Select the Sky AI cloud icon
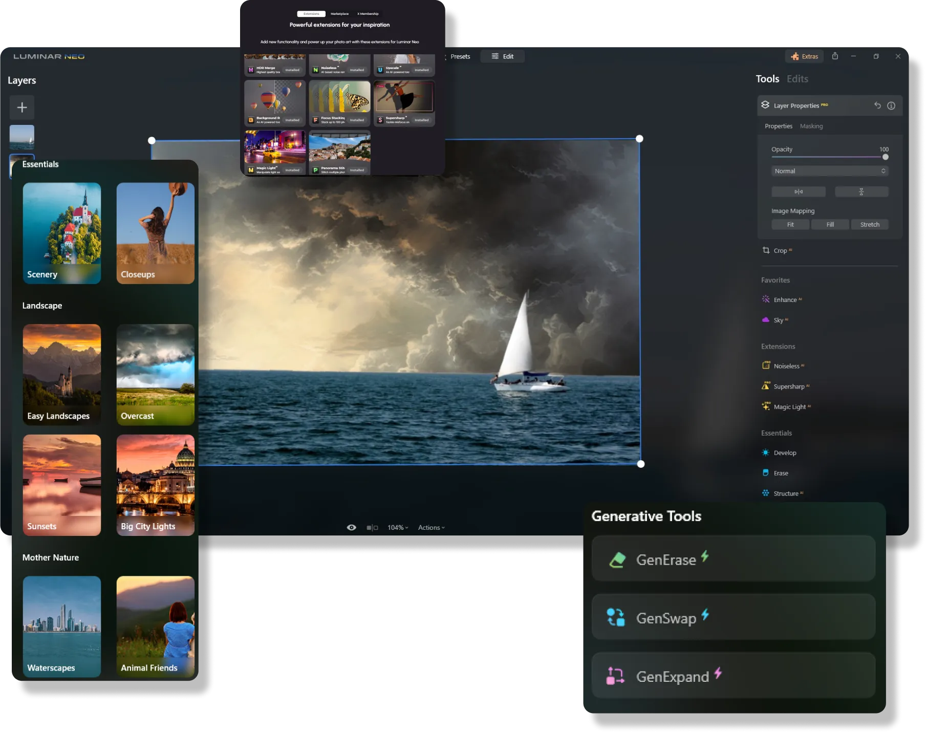The image size is (926, 733). pos(766,319)
